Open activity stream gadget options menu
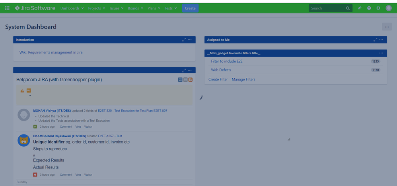Image resolution: width=397 pixels, height=186 pixels. pyautogui.click(x=190, y=71)
